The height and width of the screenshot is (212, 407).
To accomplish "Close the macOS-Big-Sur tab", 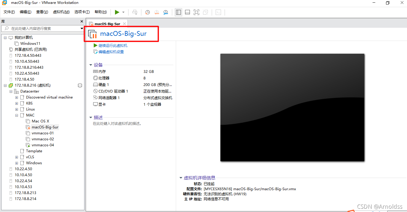I will tap(124, 24).
